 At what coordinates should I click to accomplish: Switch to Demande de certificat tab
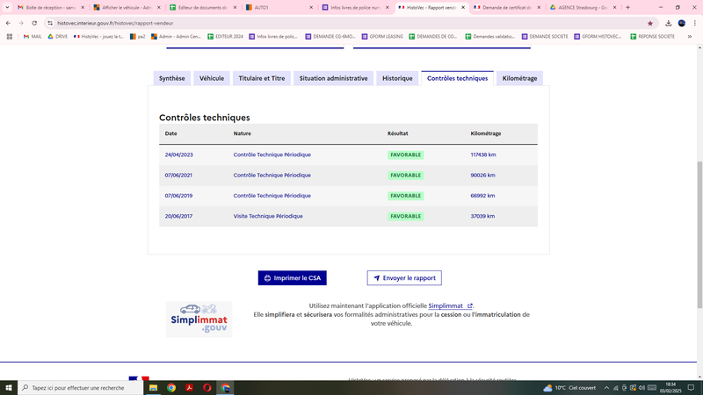(x=507, y=8)
